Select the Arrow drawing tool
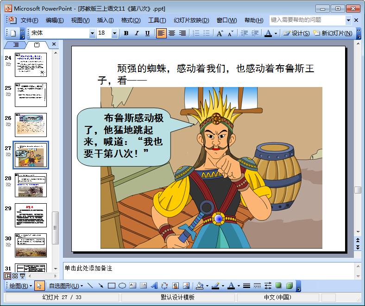 coord(101,286)
